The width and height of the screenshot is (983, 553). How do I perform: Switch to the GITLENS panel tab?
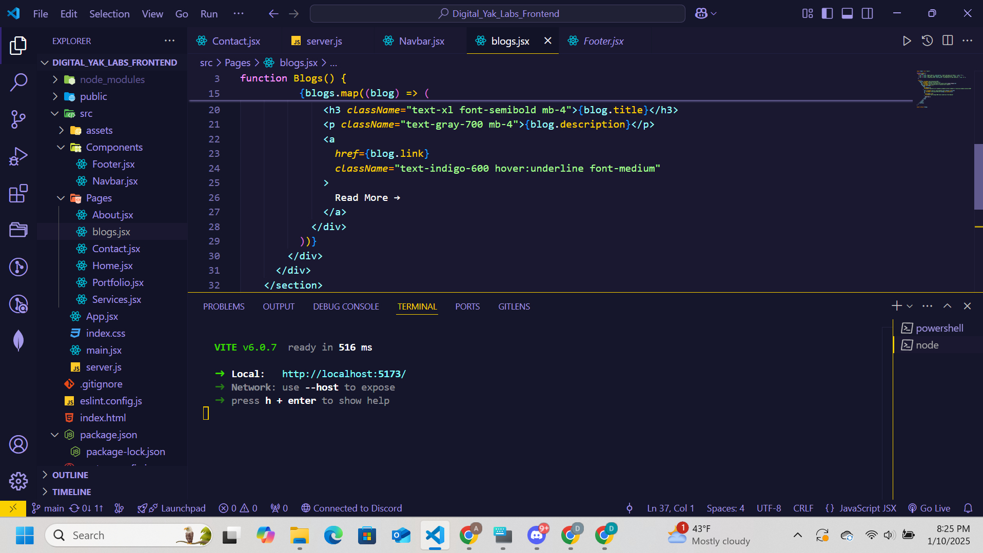[x=514, y=306]
